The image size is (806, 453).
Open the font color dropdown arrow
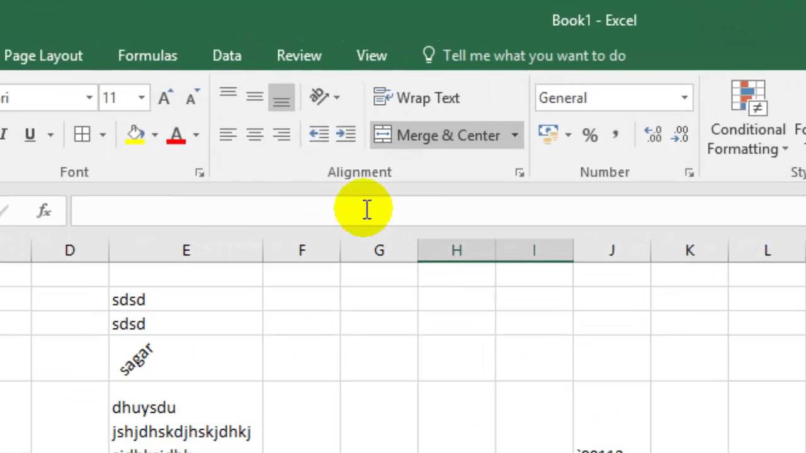[x=196, y=135]
